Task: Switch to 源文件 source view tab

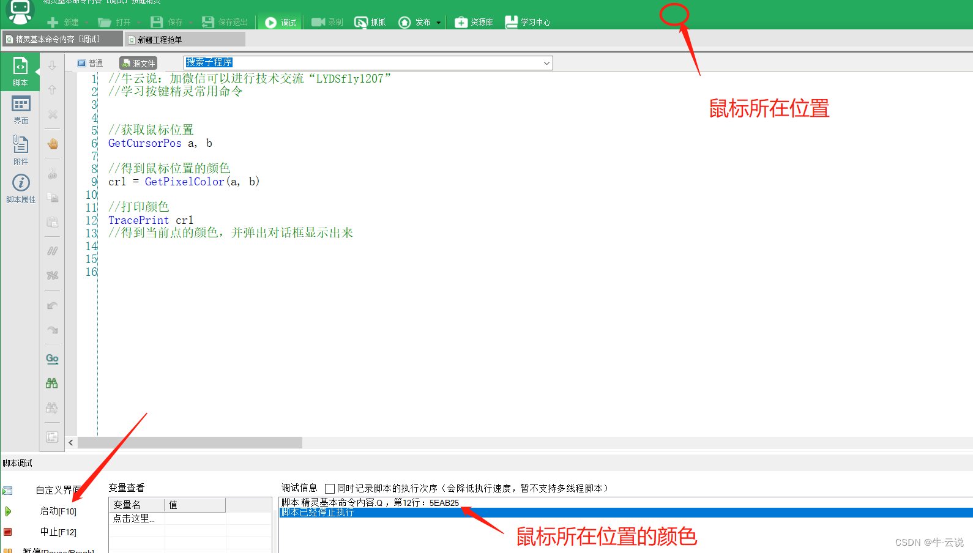Action: click(138, 63)
